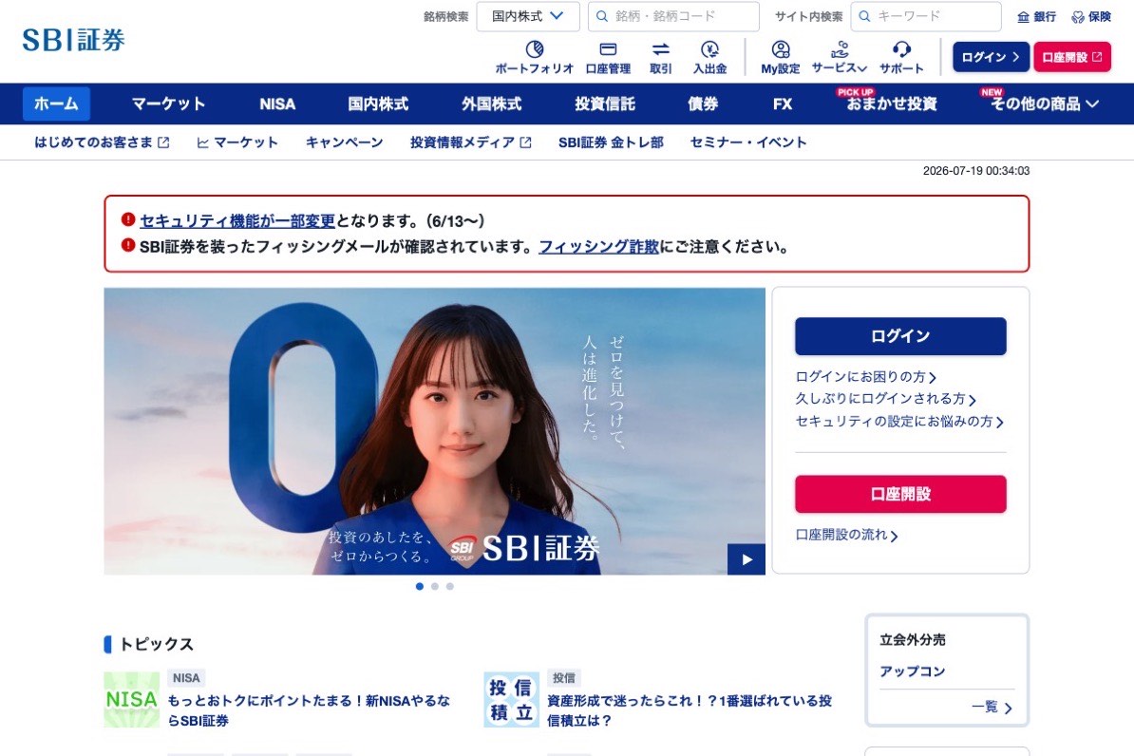Image resolution: width=1134 pixels, height=756 pixels.
Task: Click the header ログイン button
Action: tap(990, 57)
